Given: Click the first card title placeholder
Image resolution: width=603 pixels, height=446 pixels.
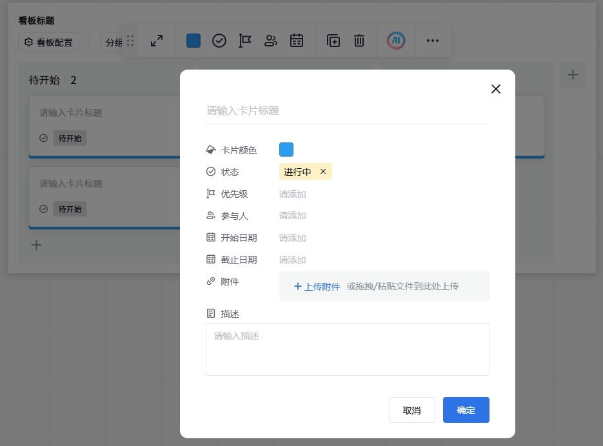Looking at the screenshot, I should coord(71,113).
